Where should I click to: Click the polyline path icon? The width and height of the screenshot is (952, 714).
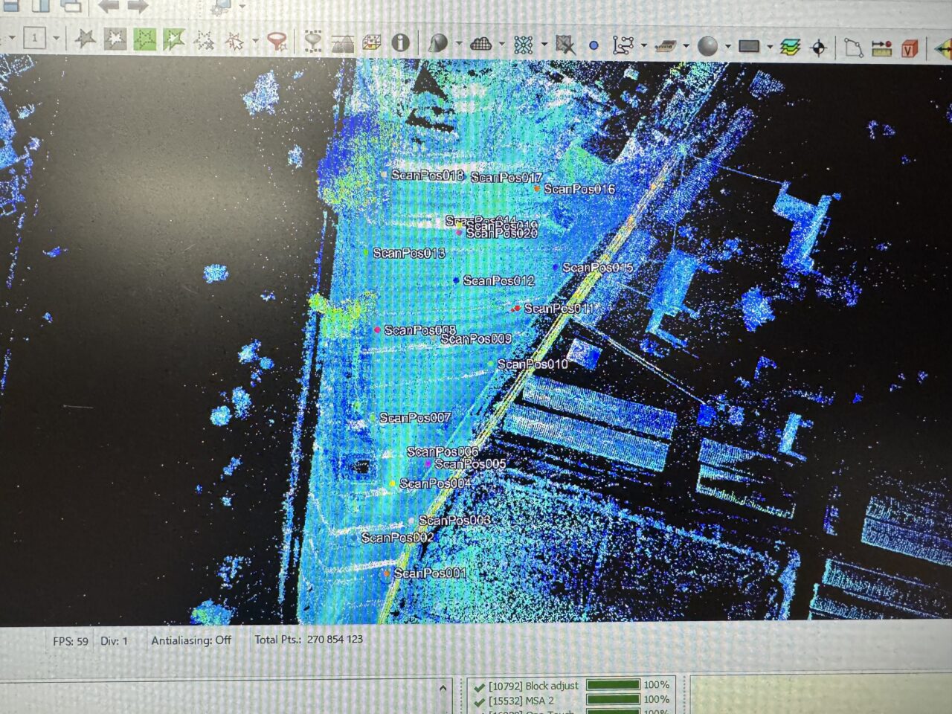click(623, 46)
